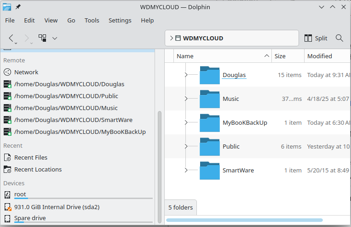The width and height of the screenshot is (351, 227).
Task: Click the '6 items' size of Public
Action: [291, 147]
